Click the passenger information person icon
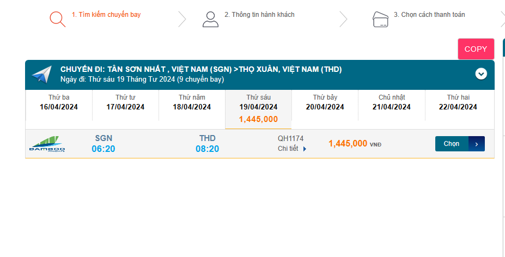The image size is (505, 257). pos(210,19)
